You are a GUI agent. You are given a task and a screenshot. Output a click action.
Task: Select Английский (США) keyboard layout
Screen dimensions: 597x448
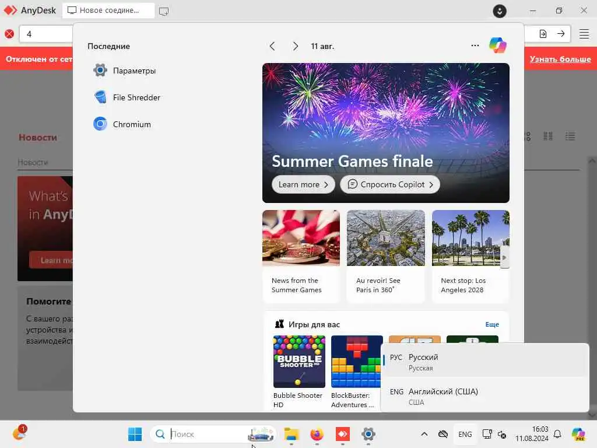pos(484,396)
